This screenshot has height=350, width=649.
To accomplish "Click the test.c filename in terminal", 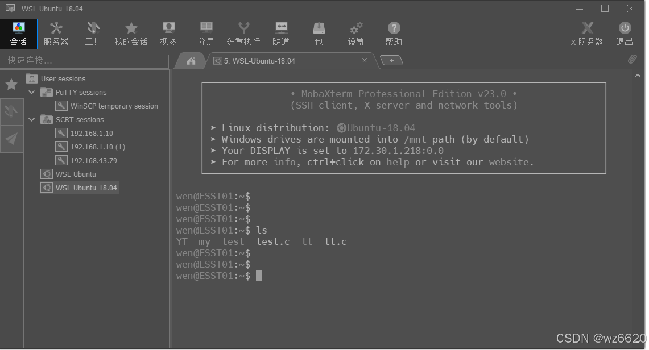I will 273,241.
